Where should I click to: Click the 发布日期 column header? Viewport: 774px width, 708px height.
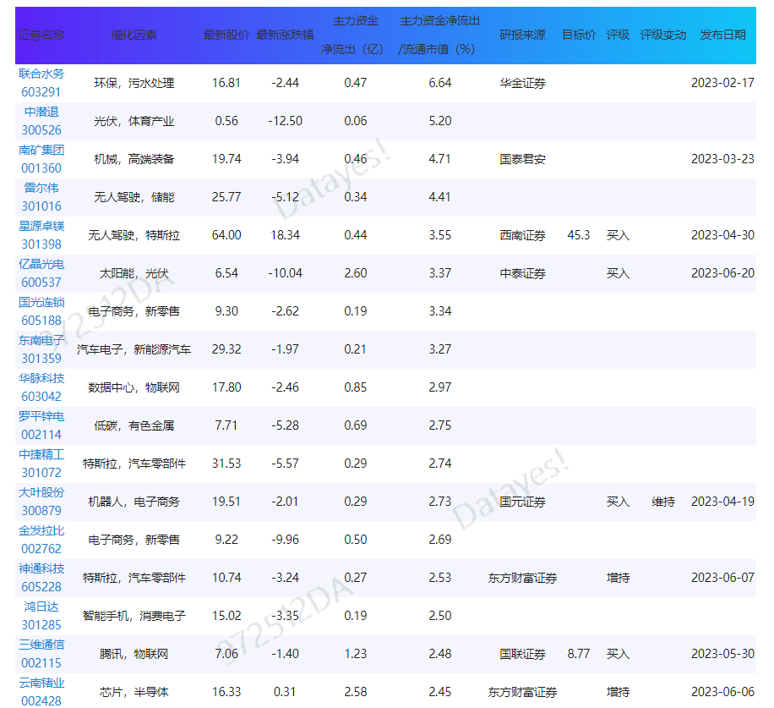point(722,36)
